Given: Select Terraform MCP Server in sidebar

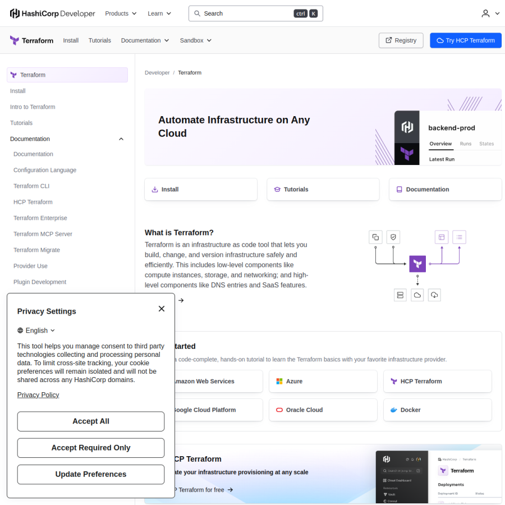Looking at the screenshot, I should 43,234.
